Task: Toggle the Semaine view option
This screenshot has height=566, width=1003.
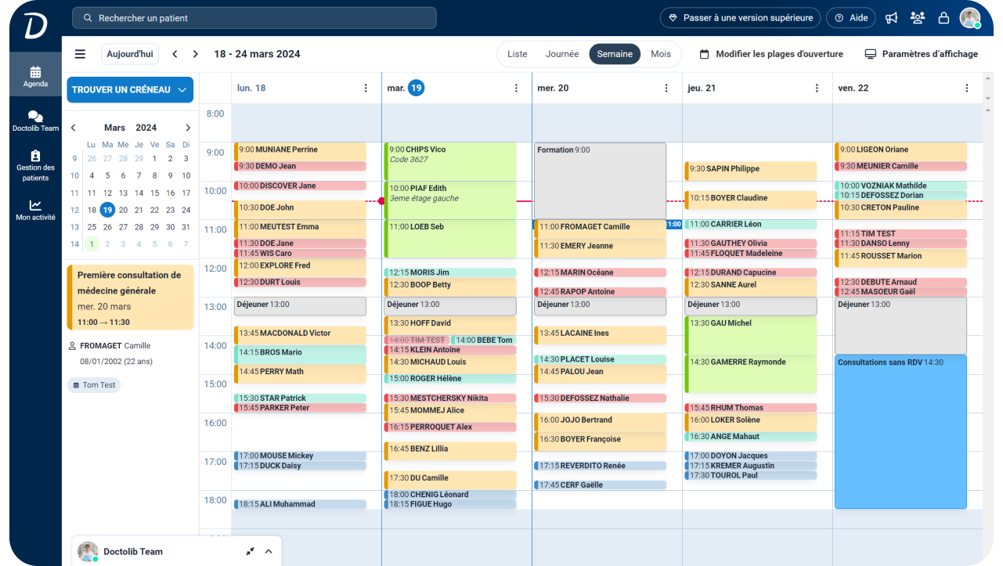Action: pyautogui.click(x=614, y=54)
